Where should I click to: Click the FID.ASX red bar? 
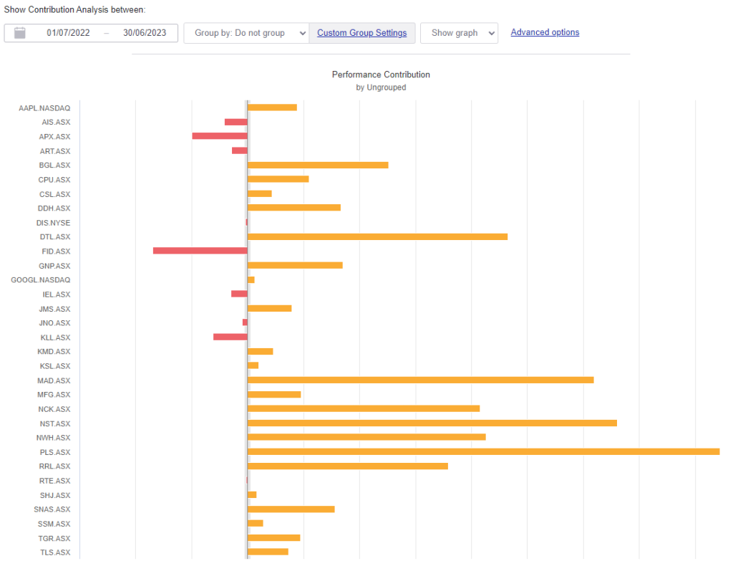(x=200, y=251)
